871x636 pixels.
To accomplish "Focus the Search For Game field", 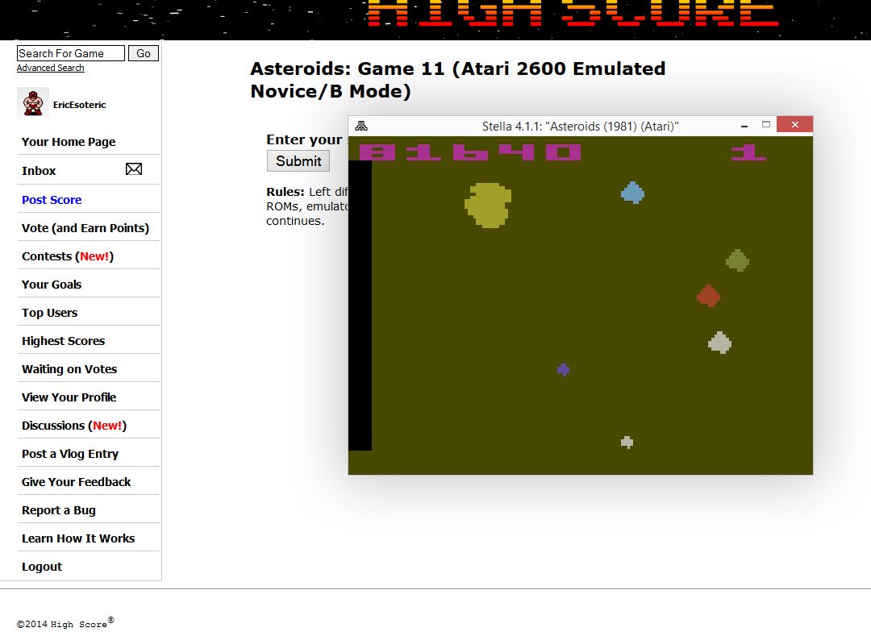I will (70, 53).
